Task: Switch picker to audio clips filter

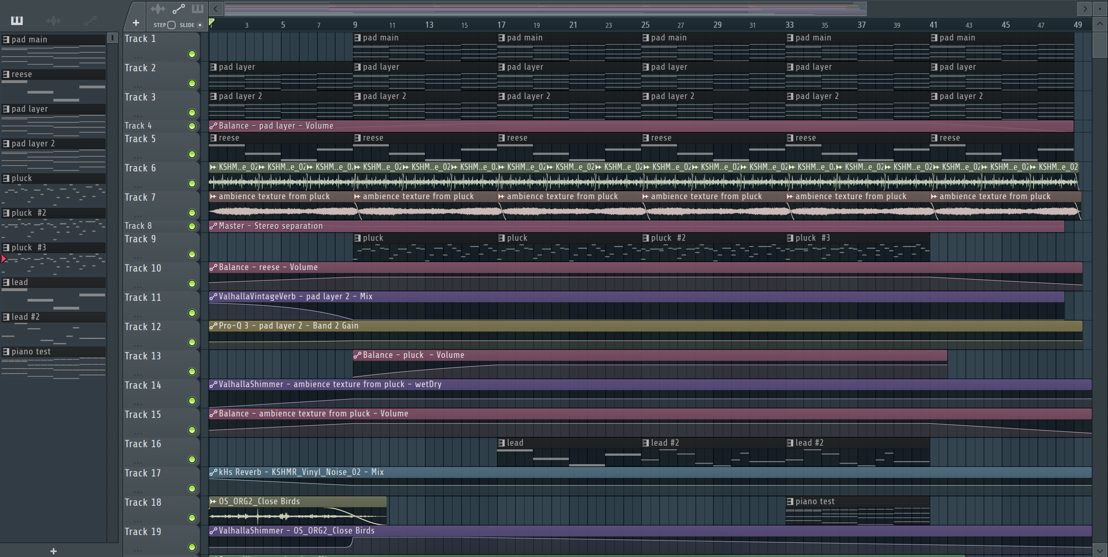Action: tap(53, 20)
